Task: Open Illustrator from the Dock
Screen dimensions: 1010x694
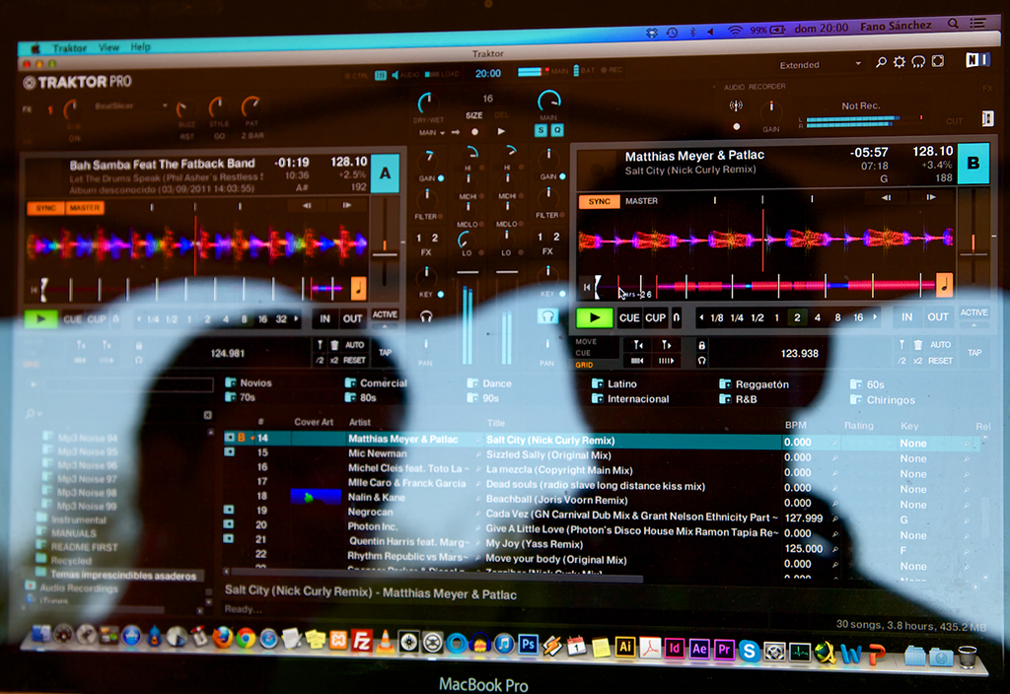Action: click(x=624, y=647)
